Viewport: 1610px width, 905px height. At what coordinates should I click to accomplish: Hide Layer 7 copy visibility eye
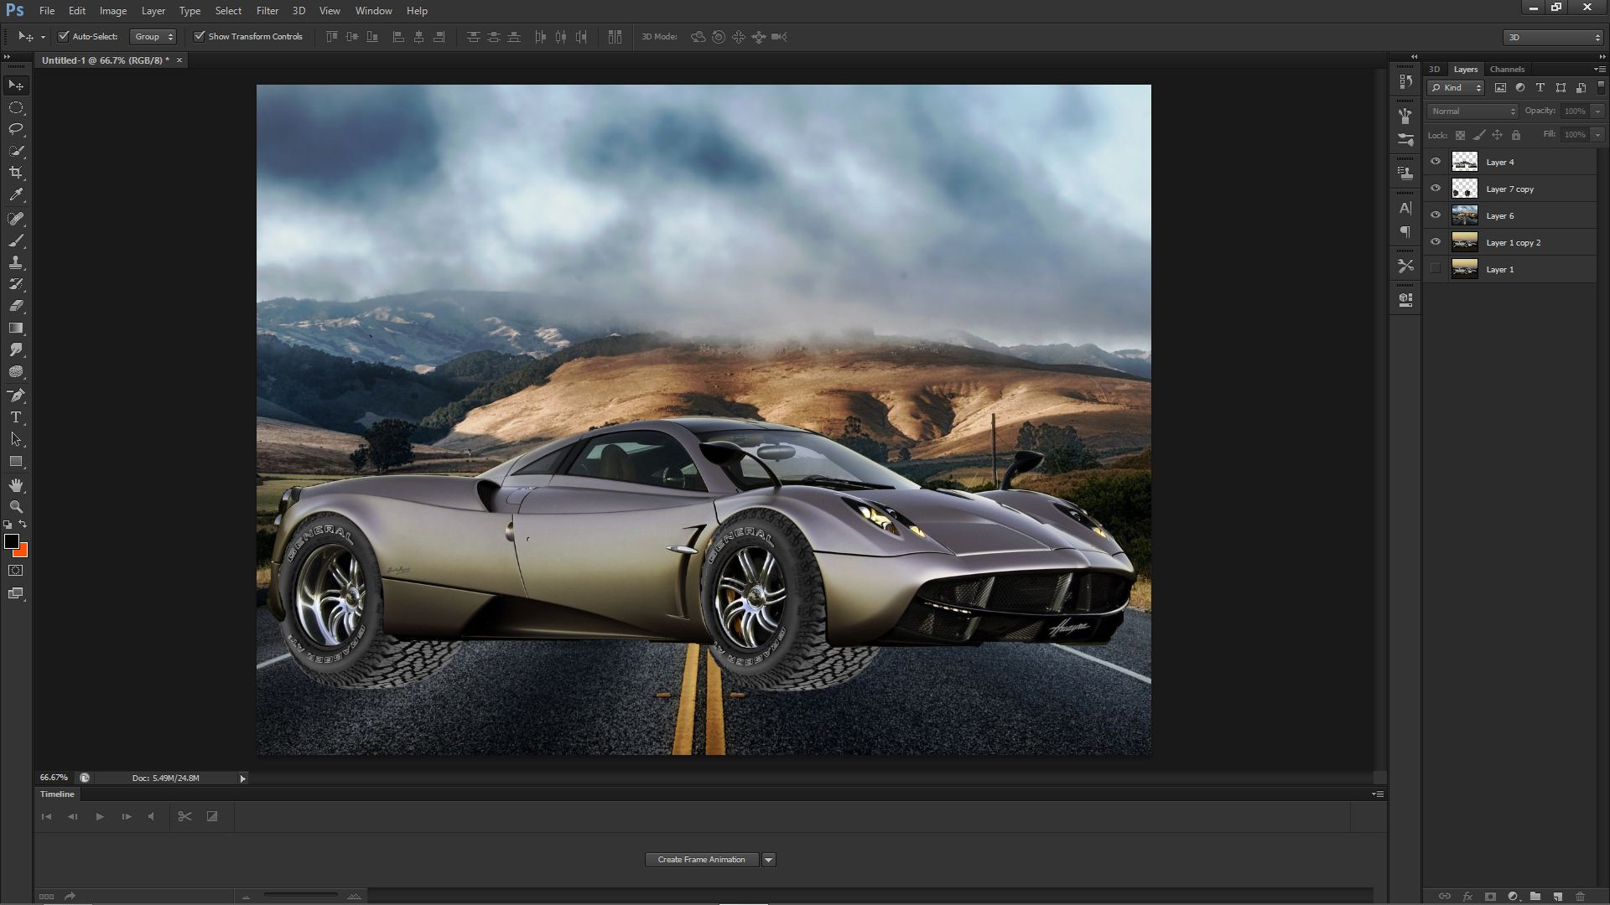tap(1436, 189)
